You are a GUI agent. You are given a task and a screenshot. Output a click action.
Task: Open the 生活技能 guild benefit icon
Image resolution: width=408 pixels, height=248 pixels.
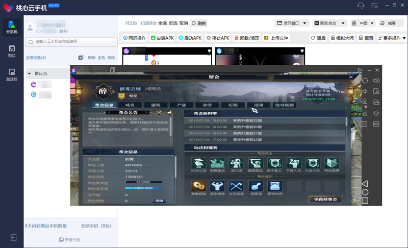(x=236, y=186)
